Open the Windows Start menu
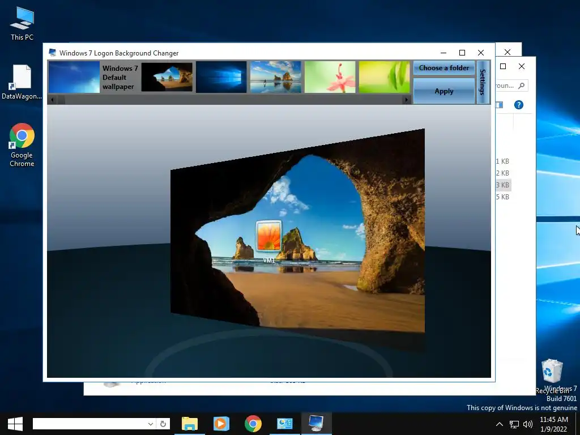Screen dimensions: 580x435 [15, 424]
